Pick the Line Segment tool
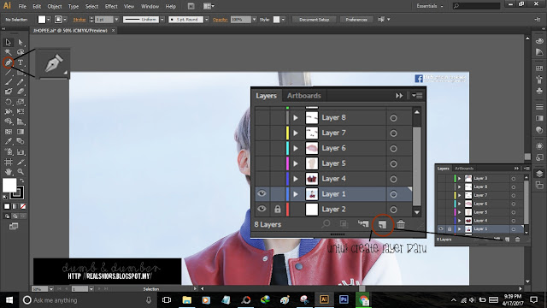Image resolution: width=547 pixels, height=308 pixels. (8, 73)
